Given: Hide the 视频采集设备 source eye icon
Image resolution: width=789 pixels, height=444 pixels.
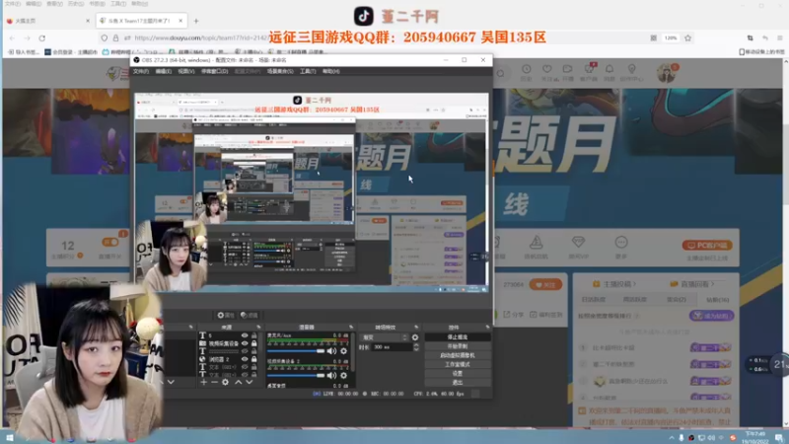Looking at the screenshot, I should pos(245,343).
